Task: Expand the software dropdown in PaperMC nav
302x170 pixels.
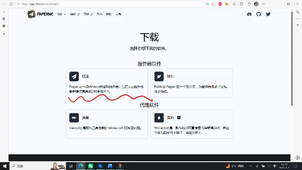Action: click(61, 14)
